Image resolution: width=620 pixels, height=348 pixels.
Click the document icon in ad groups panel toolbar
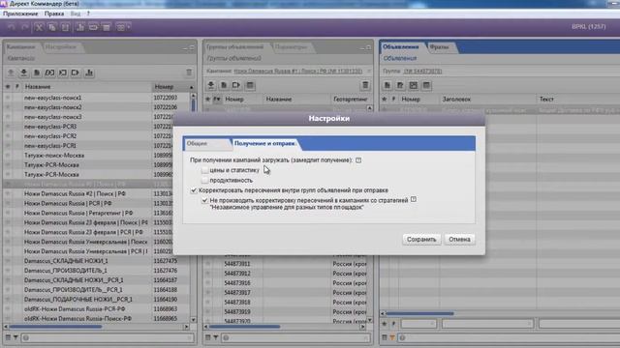224,85
